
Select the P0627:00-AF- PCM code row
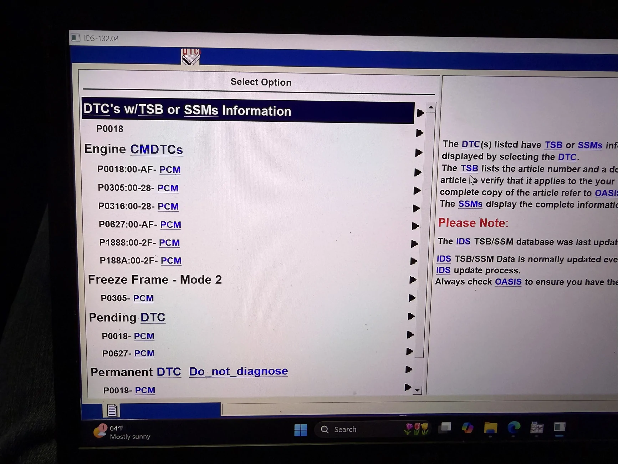[x=140, y=225]
